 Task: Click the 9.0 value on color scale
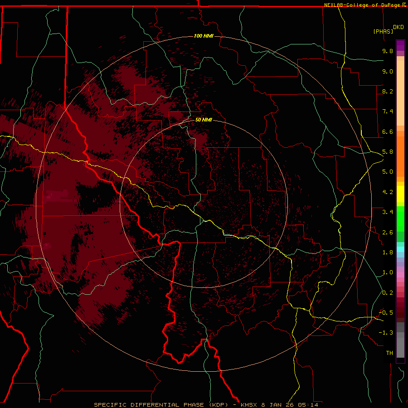pos(388,71)
